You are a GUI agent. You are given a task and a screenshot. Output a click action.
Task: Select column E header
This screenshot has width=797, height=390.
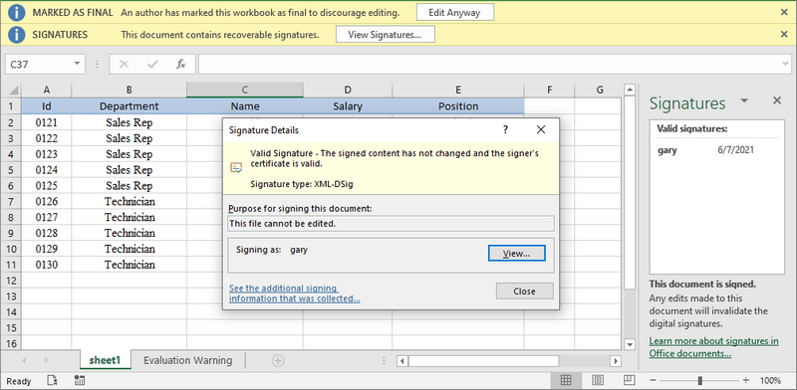coord(458,90)
